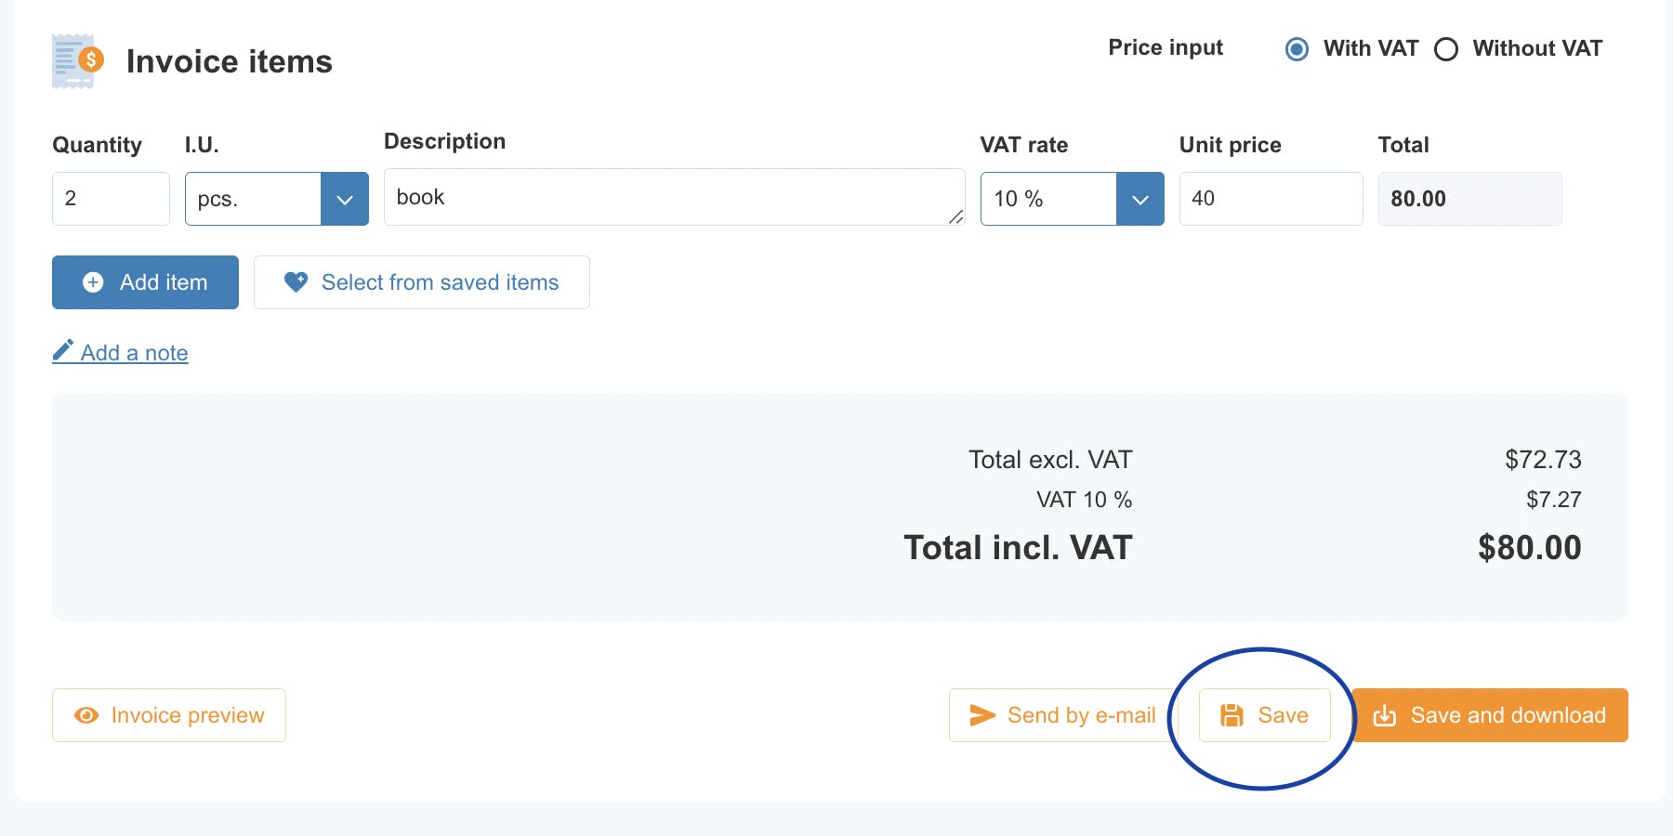
Task: Click the Unit price field showing 40
Action: tap(1271, 199)
